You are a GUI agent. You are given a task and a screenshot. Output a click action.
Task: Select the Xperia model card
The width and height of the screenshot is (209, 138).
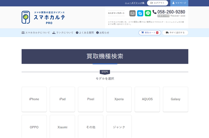click(x=119, y=99)
